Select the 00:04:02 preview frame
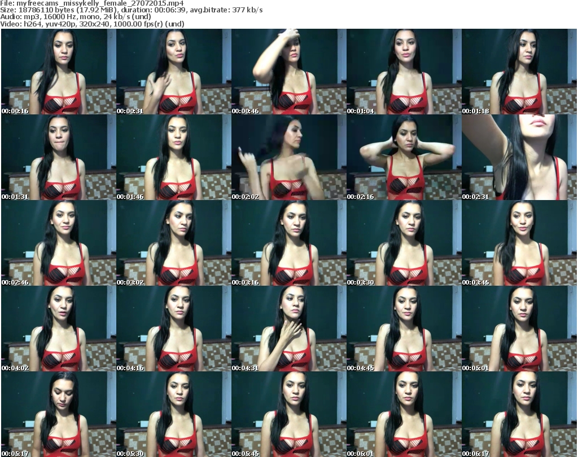 click(59, 329)
